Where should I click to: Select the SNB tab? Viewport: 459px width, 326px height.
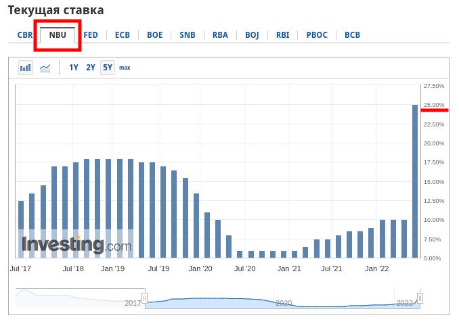tap(188, 35)
